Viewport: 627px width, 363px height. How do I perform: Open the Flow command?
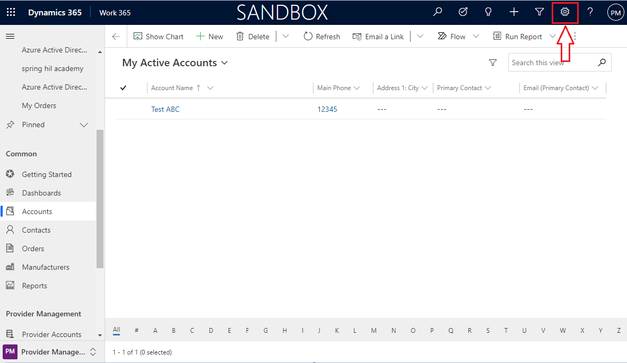[451, 37]
